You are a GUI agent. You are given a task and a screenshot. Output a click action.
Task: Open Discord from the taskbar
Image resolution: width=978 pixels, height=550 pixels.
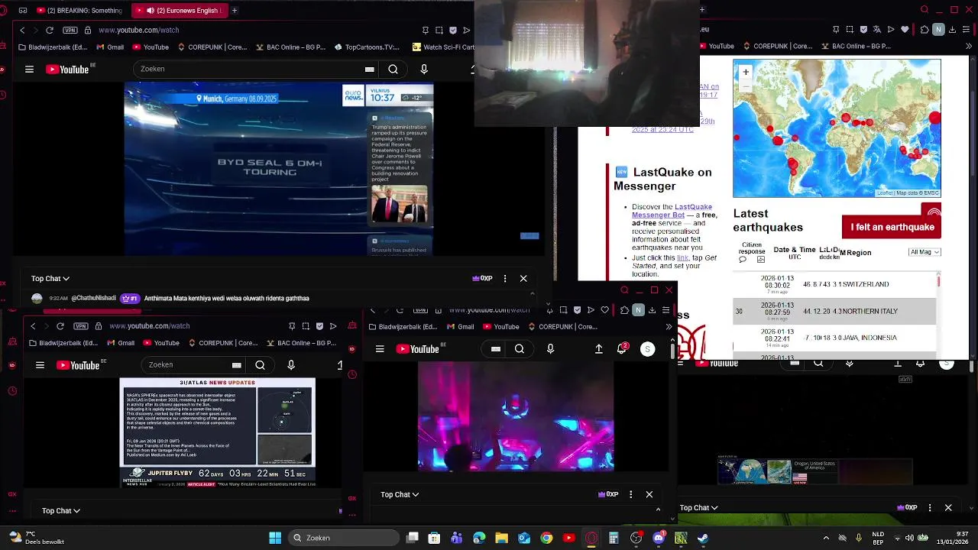659,538
